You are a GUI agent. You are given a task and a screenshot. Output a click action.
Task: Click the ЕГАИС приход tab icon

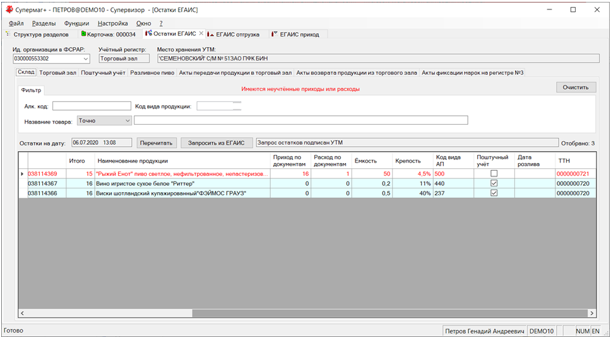274,34
